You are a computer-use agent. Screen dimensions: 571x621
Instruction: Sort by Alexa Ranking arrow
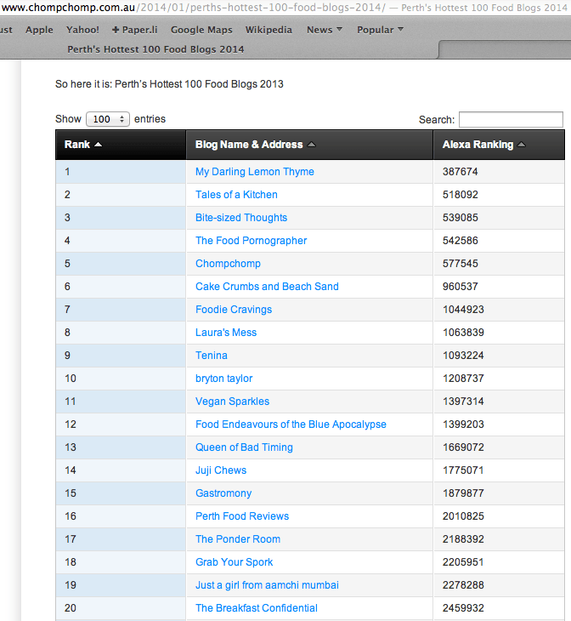[521, 145]
